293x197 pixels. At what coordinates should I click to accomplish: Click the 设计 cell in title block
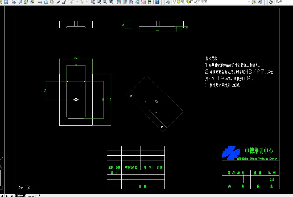click(x=114, y=172)
